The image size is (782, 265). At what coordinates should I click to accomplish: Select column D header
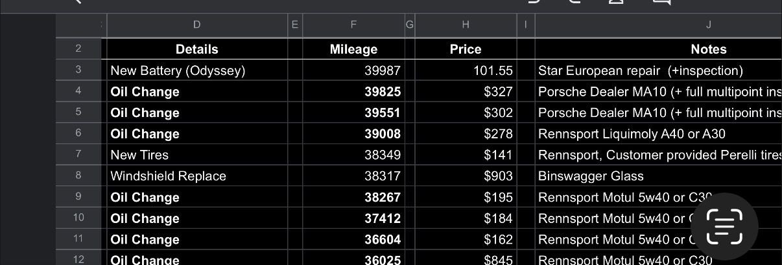click(x=196, y=25)
